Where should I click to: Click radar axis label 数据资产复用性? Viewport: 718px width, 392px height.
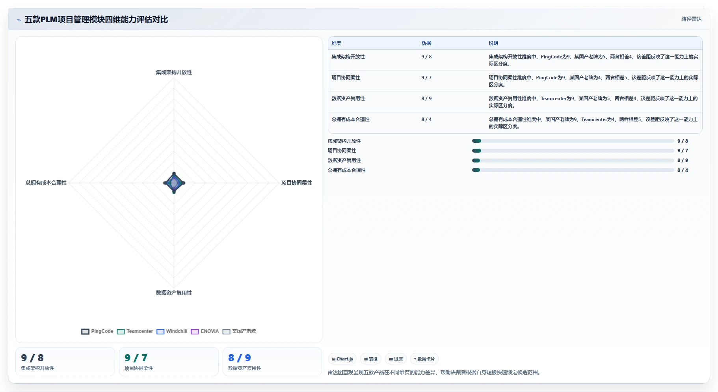coord(174,293)
